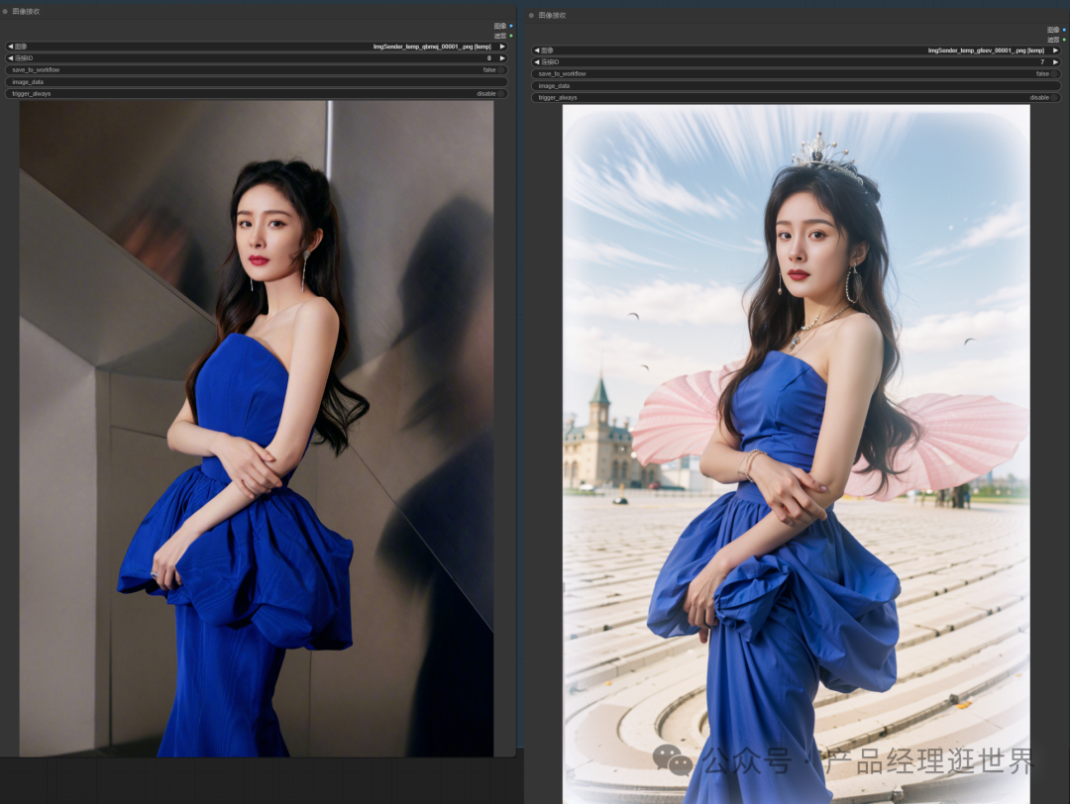1070x804 pixels.
Task: Click the 图像 output dot on right node
Action: pyautogui.click(x=1064, y=29)
